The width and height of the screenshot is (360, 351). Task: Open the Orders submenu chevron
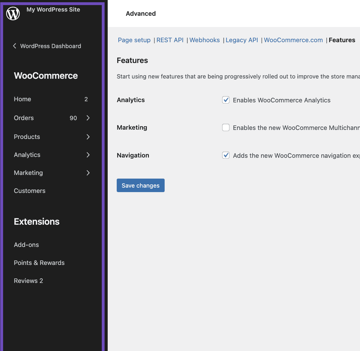click(88, 118)
